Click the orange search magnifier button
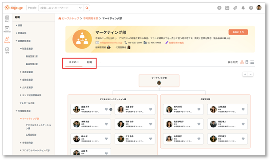271x161 pixels. click(87, 8)
